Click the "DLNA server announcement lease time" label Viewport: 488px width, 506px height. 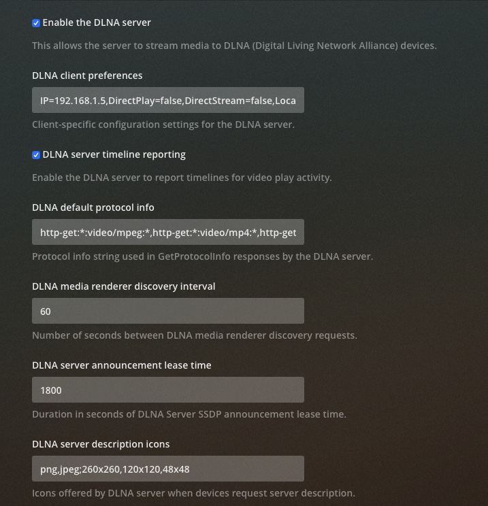click(x=121, y=365)
